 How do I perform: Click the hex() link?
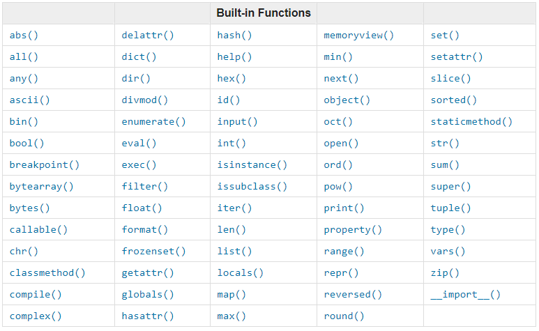click(231, 79)
